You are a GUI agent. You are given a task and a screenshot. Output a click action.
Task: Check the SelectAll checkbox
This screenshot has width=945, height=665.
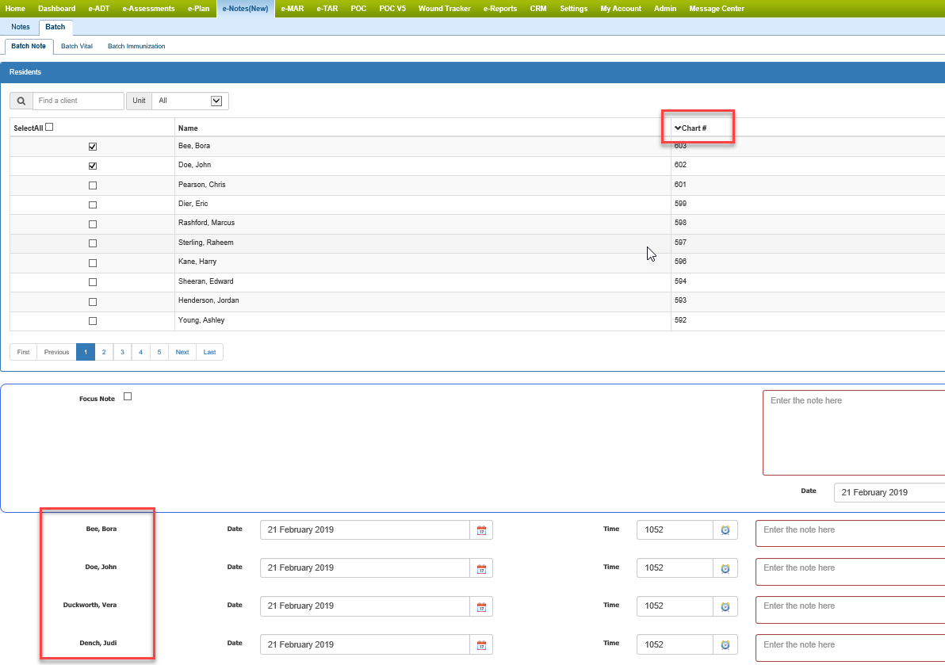pyautogui.click(x=49, y=127)
